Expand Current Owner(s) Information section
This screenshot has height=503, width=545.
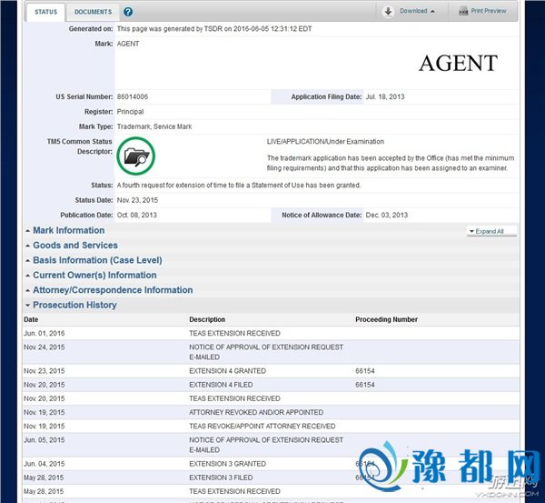[x=94, y=275]
